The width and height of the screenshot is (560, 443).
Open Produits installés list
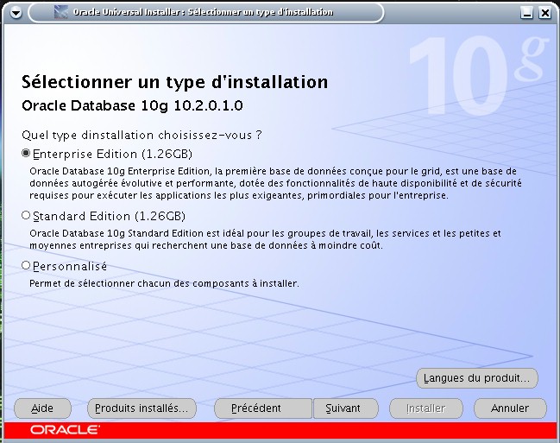tap(142, 408)
